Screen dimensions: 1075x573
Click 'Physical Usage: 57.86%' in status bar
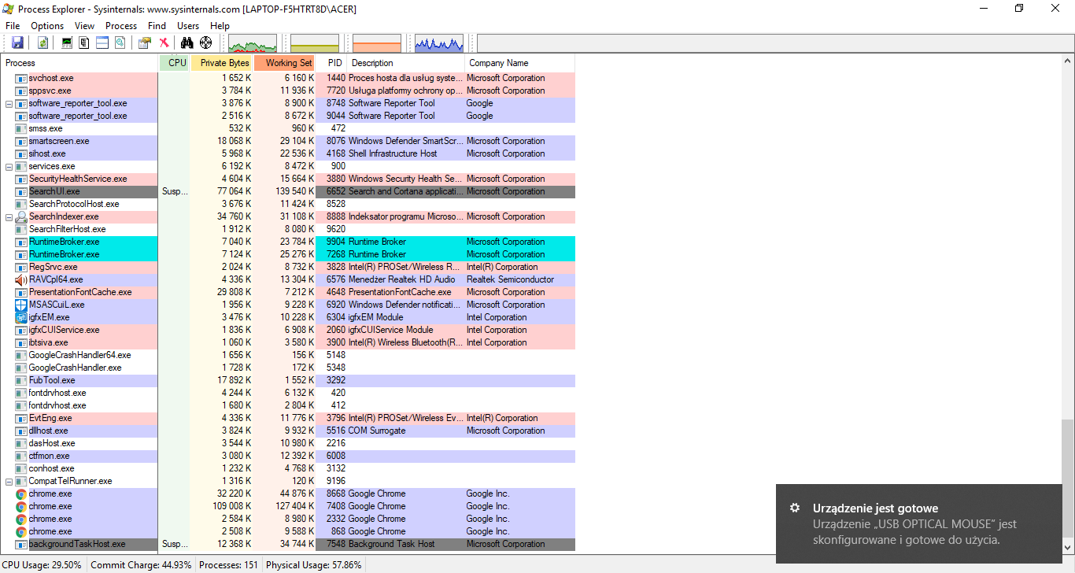point(314,565)
